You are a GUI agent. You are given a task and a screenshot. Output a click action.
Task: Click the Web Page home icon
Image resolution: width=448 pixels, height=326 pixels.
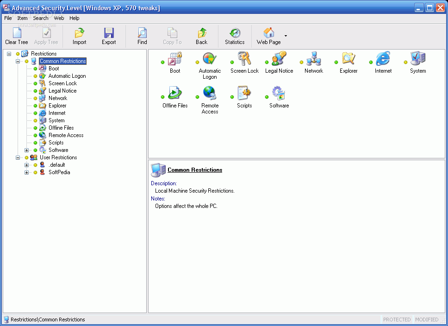click(x=268, y=33)
